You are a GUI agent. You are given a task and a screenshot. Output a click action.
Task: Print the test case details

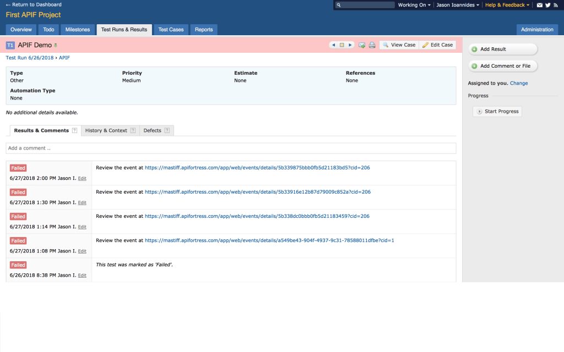[372, 45]
